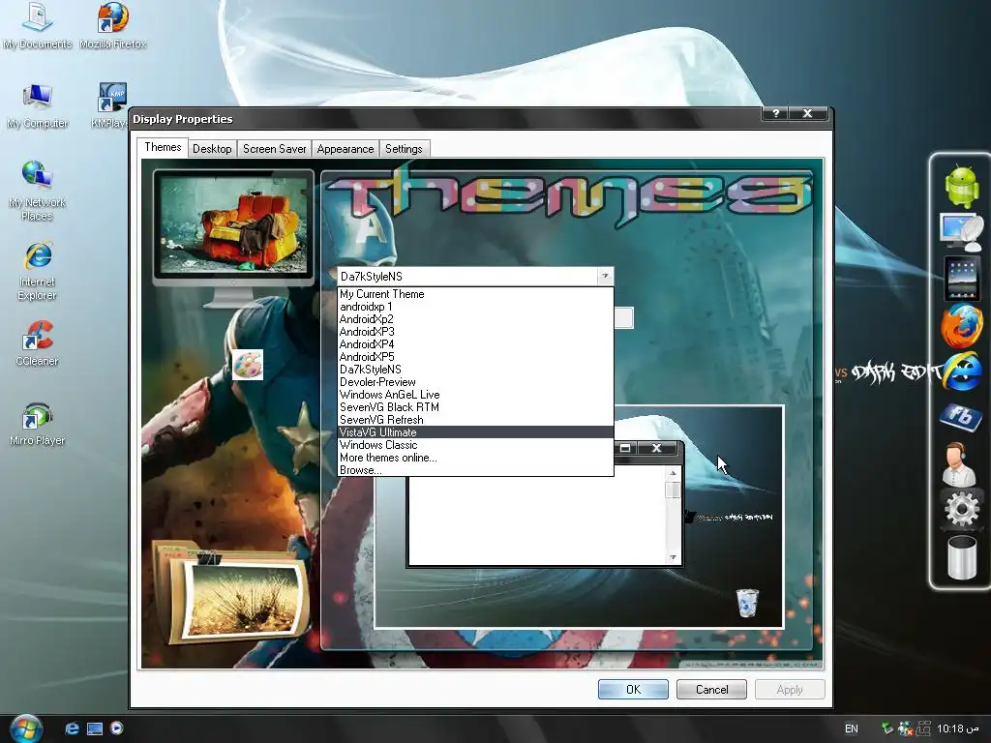This screenshot has width=991, height=743.
Task: Click the sample window scrollbar down arrow
Action: 674,556
